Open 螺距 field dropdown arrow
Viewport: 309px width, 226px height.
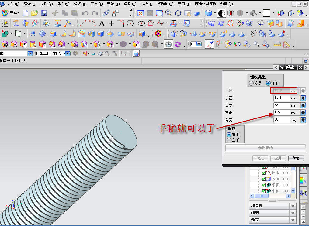[303, 112]
